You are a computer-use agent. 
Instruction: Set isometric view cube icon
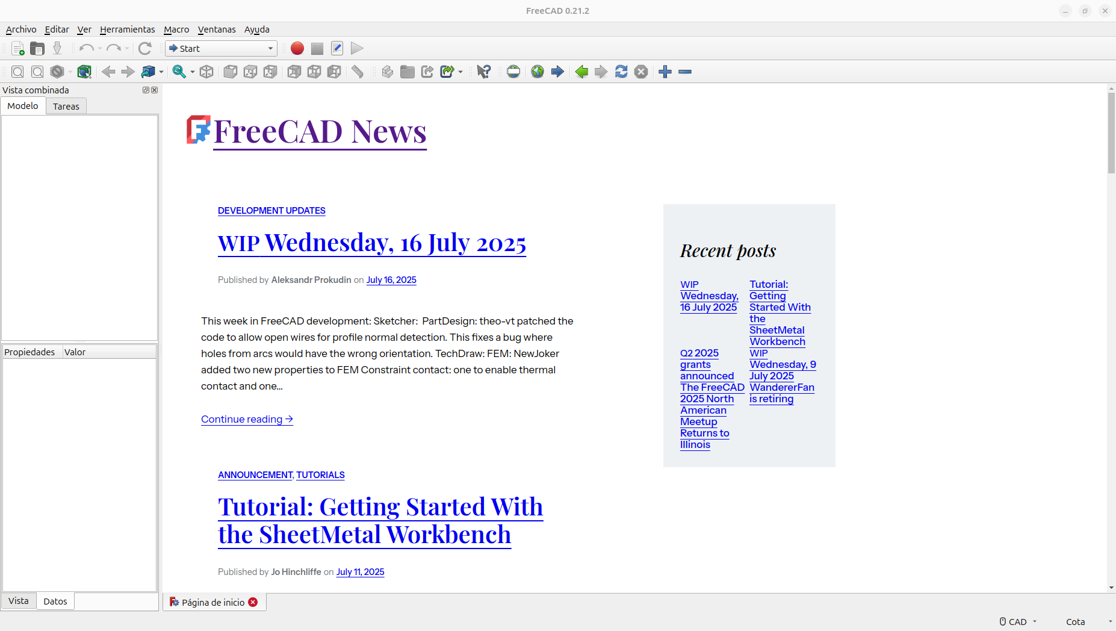coord(206,72)
